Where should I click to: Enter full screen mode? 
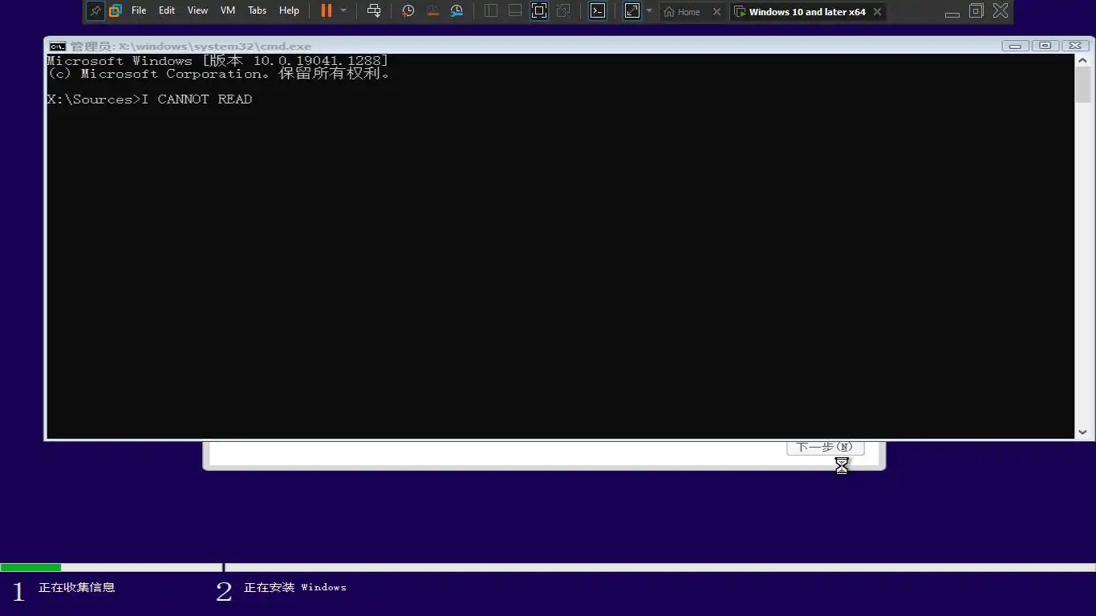[x=539, y=11]
